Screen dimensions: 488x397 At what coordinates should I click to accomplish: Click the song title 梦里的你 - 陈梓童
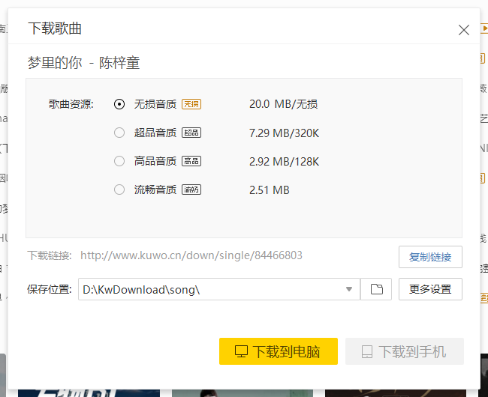84,63
